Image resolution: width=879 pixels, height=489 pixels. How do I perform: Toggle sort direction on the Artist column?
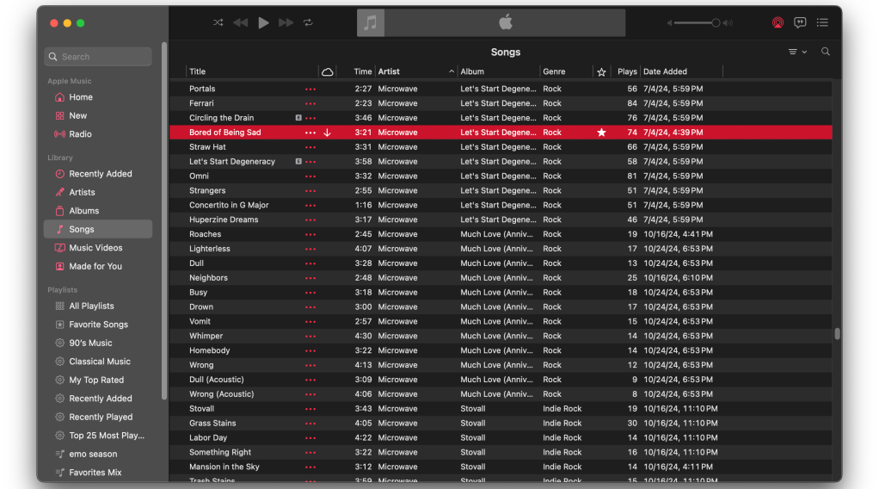pos(452,71)
